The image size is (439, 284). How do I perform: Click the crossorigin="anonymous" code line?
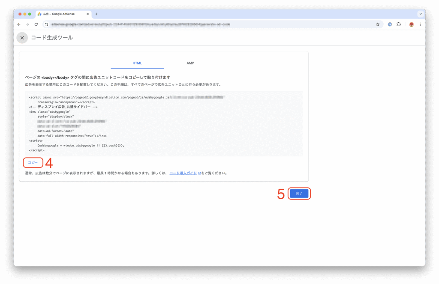tap(66, 102)
